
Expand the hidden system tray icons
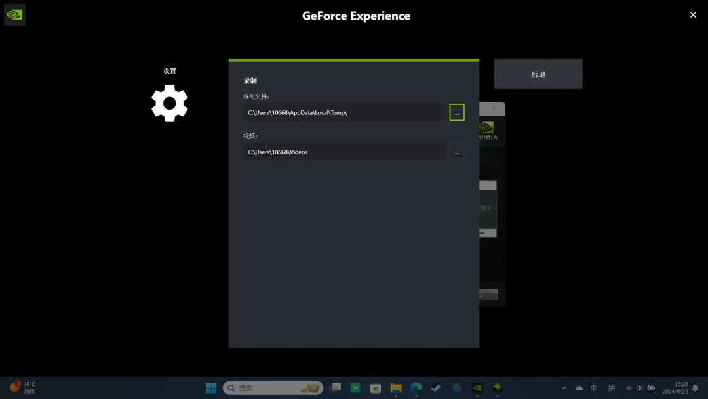(x=564, y=388)
